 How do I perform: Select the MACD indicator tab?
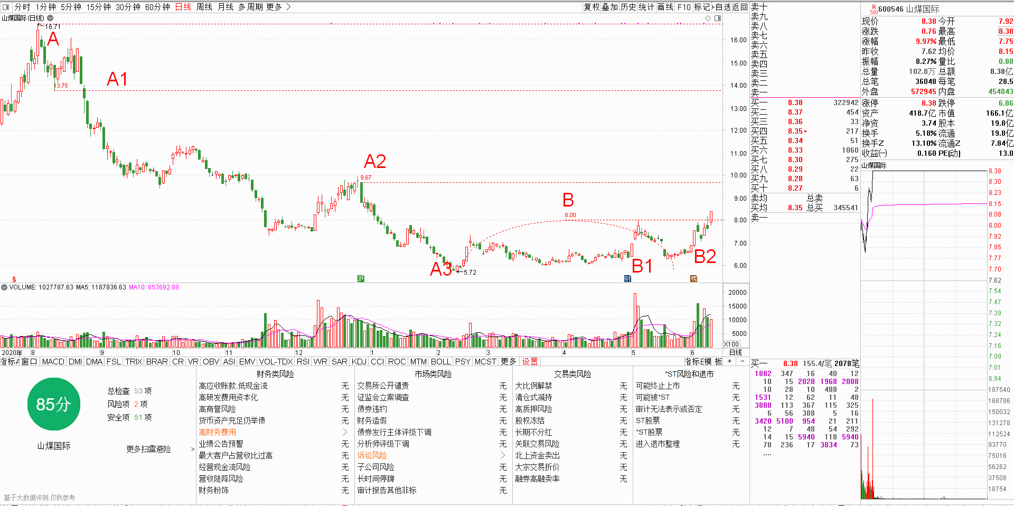pyautogui.click(x=53, y=361)
